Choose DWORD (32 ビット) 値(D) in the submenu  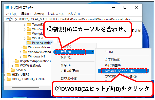click(x=123, y=71)
